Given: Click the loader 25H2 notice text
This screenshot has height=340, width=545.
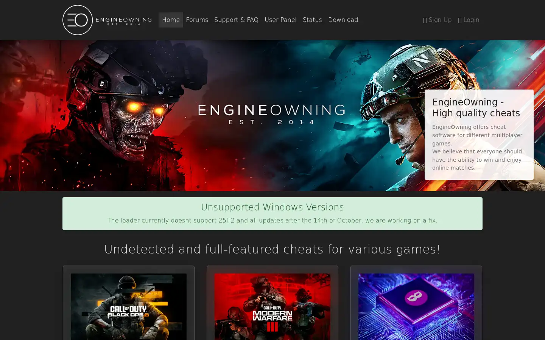Looking at the screenshot, I should coord(272,220).
